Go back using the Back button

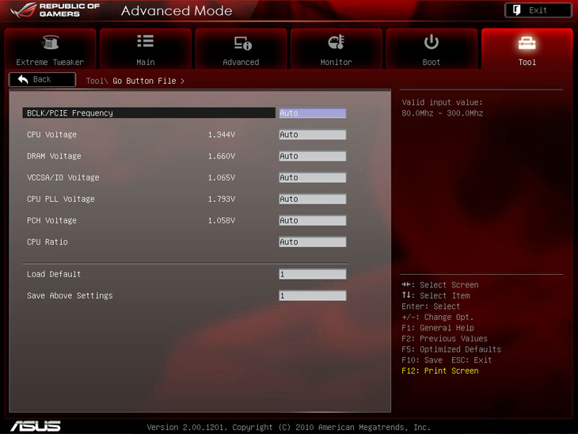[42, 80]
